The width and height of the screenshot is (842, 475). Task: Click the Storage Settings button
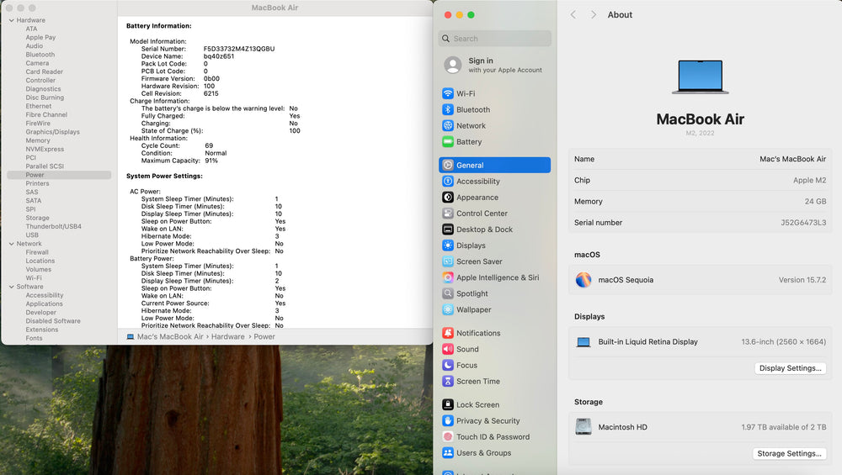pyautogui.click(x=788, y=454)
